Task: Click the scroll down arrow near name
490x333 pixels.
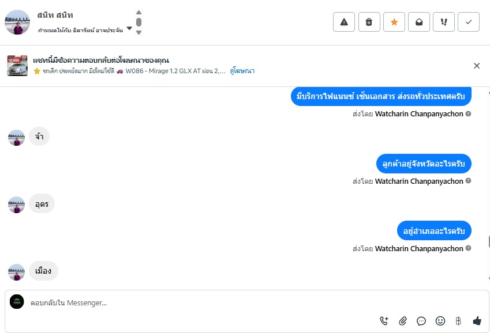Action: 139,32
